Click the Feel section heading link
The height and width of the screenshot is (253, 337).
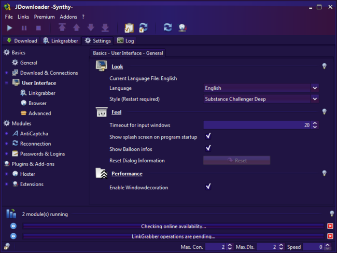(116, 112)
